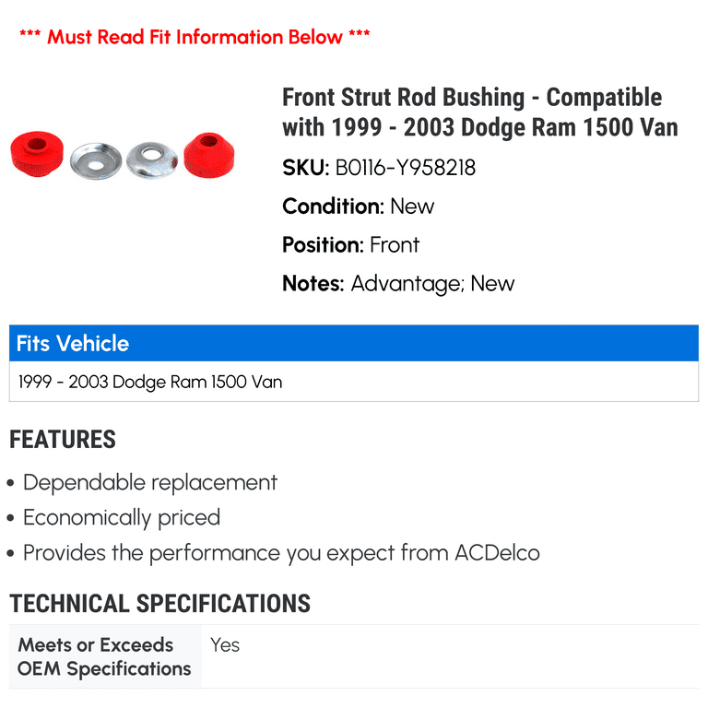Click the ACDelco performance bullet text
The image size is (708, 708).
(x=281, y=553)
